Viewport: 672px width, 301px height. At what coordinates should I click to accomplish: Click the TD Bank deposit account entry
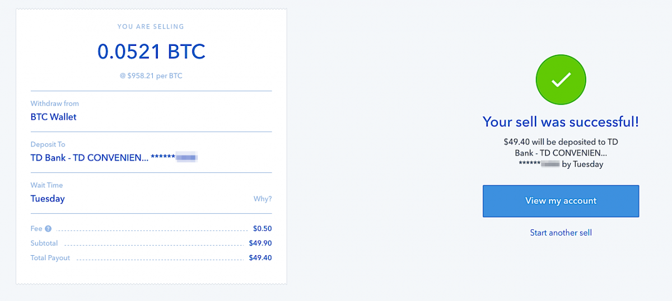coord(114,158)
